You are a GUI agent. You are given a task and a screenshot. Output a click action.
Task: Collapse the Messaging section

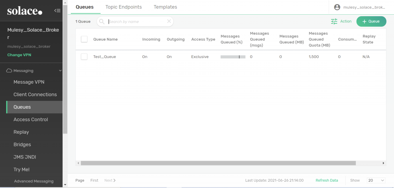click(x=60, y=70)
